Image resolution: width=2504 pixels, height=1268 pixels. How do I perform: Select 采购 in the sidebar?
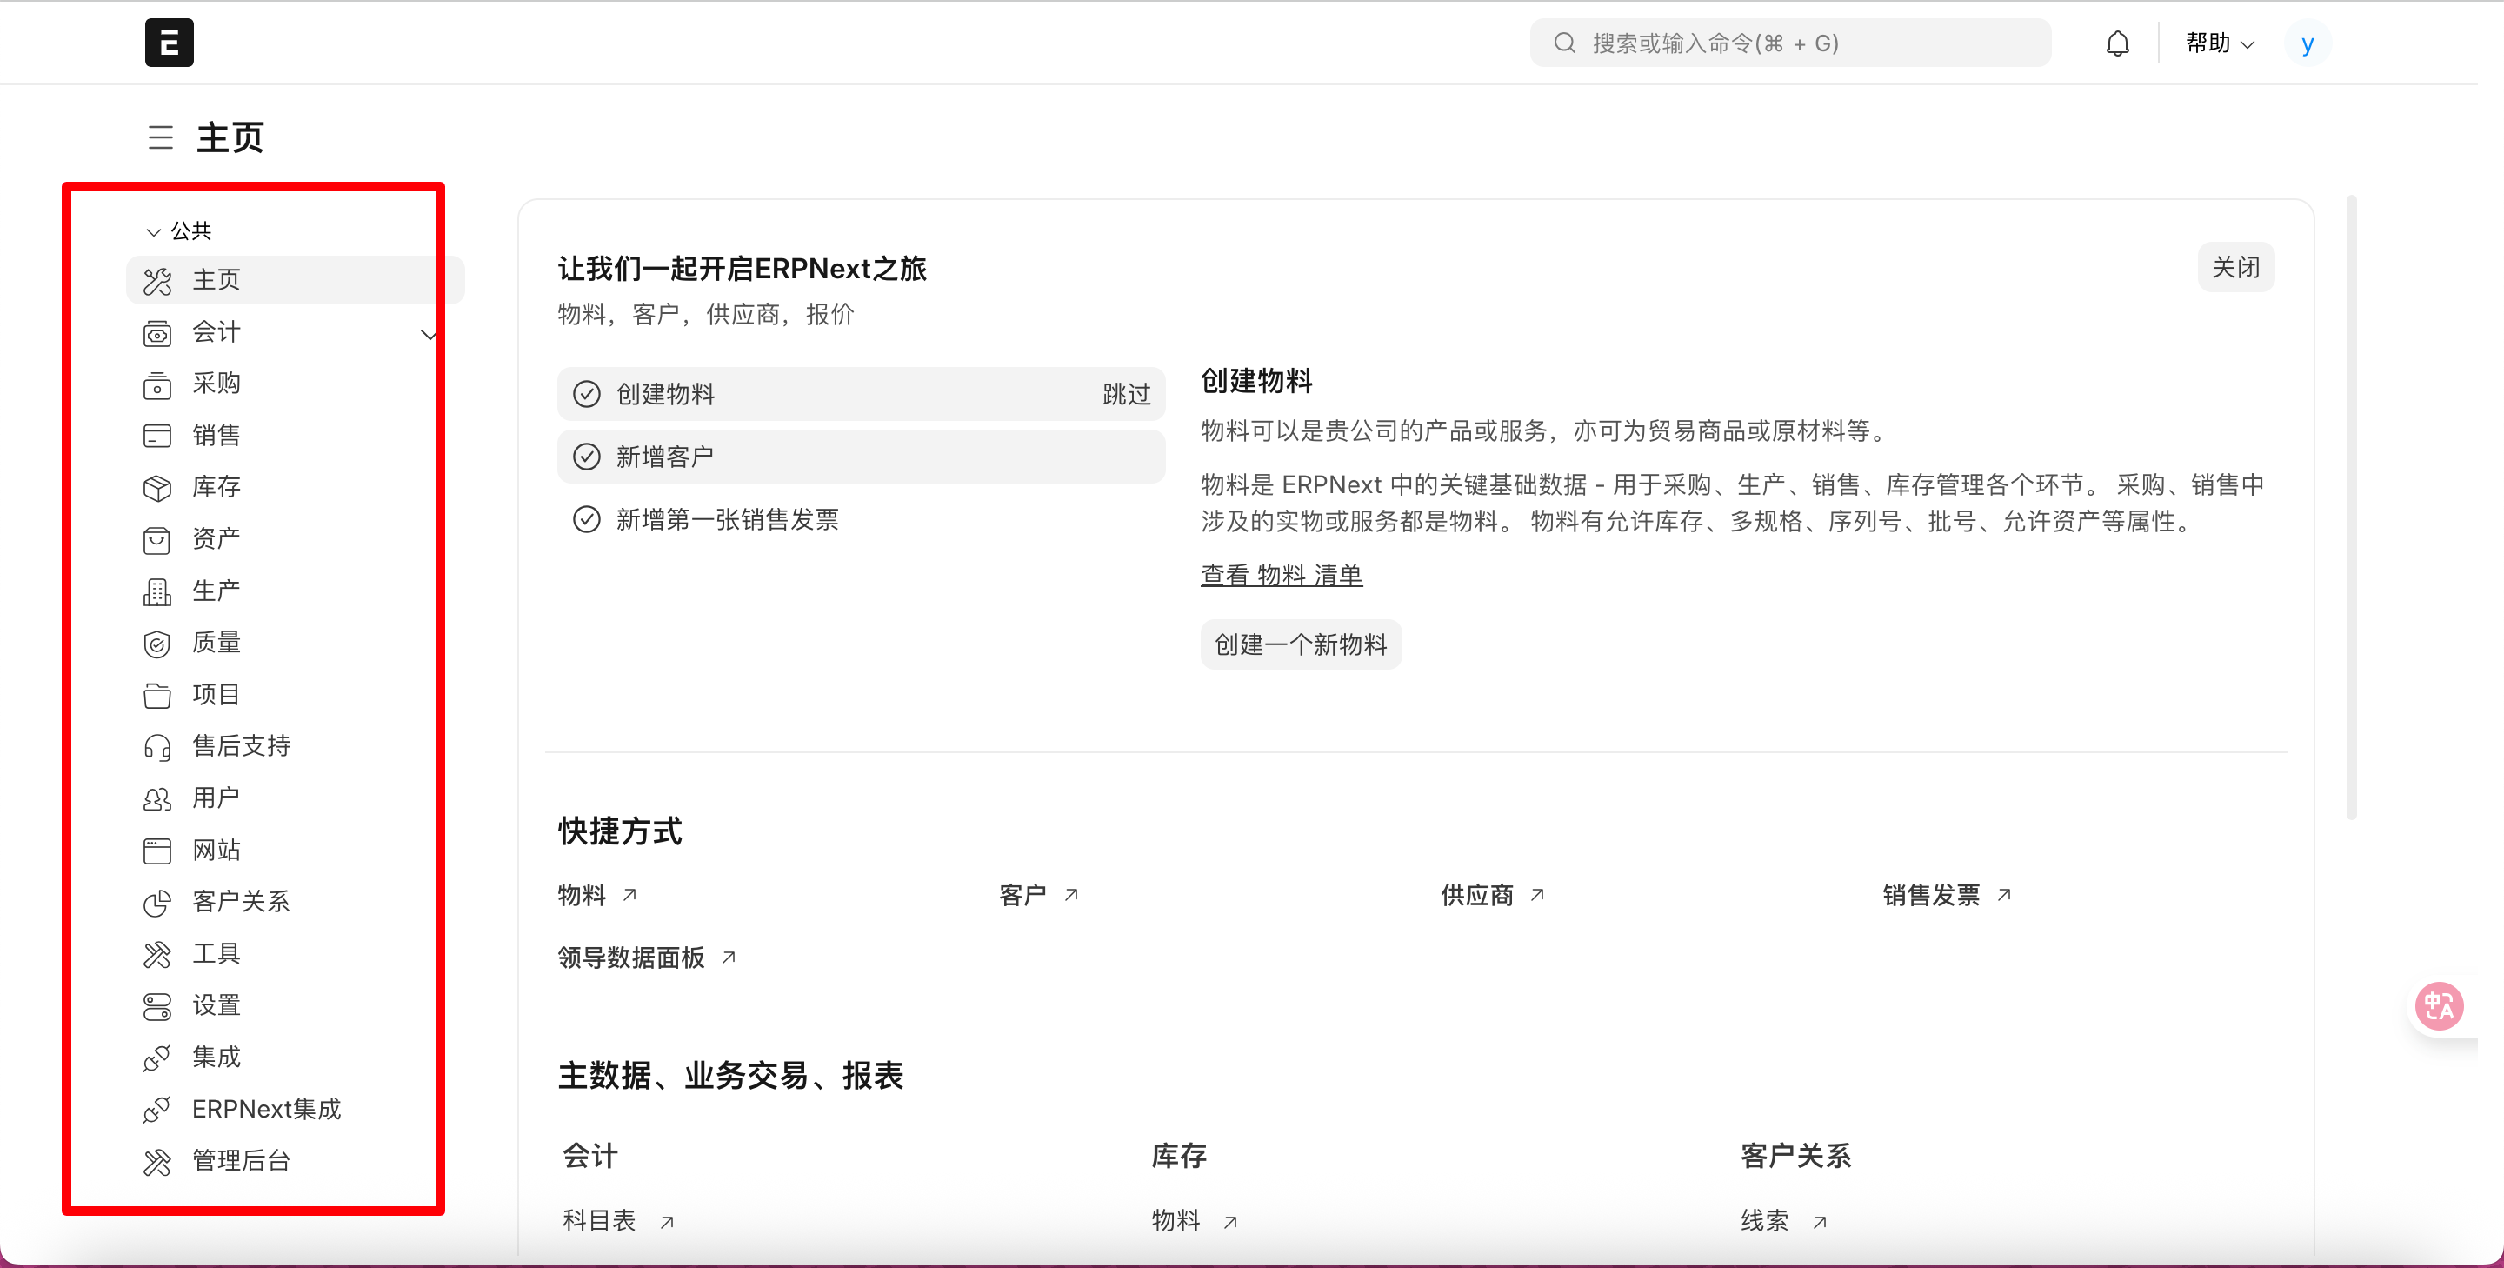coord(216,384)
